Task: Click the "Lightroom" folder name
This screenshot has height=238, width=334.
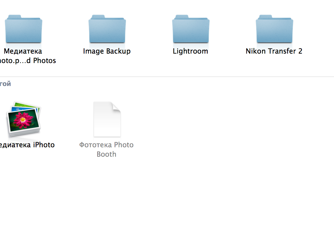Action: click(191, 51)
